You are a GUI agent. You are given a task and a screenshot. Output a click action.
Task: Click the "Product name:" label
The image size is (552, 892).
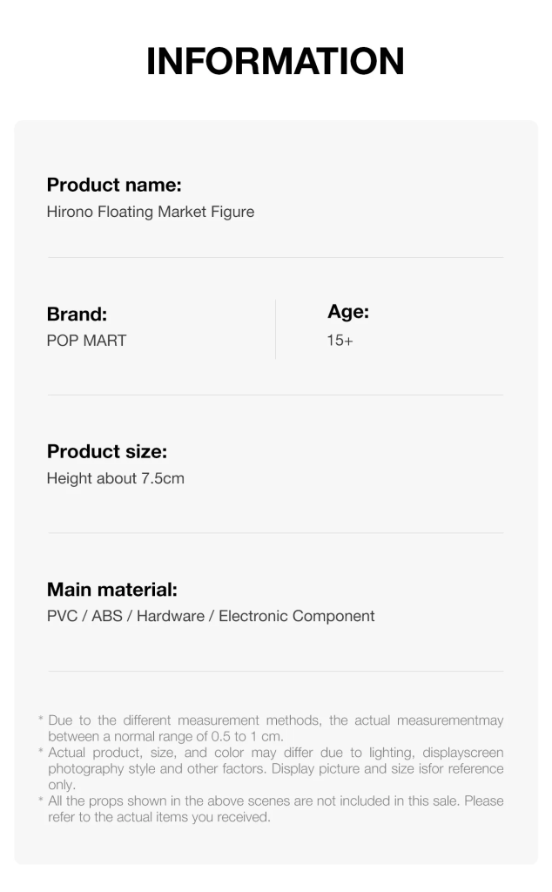pyautogui.click(x=113, y=185)
